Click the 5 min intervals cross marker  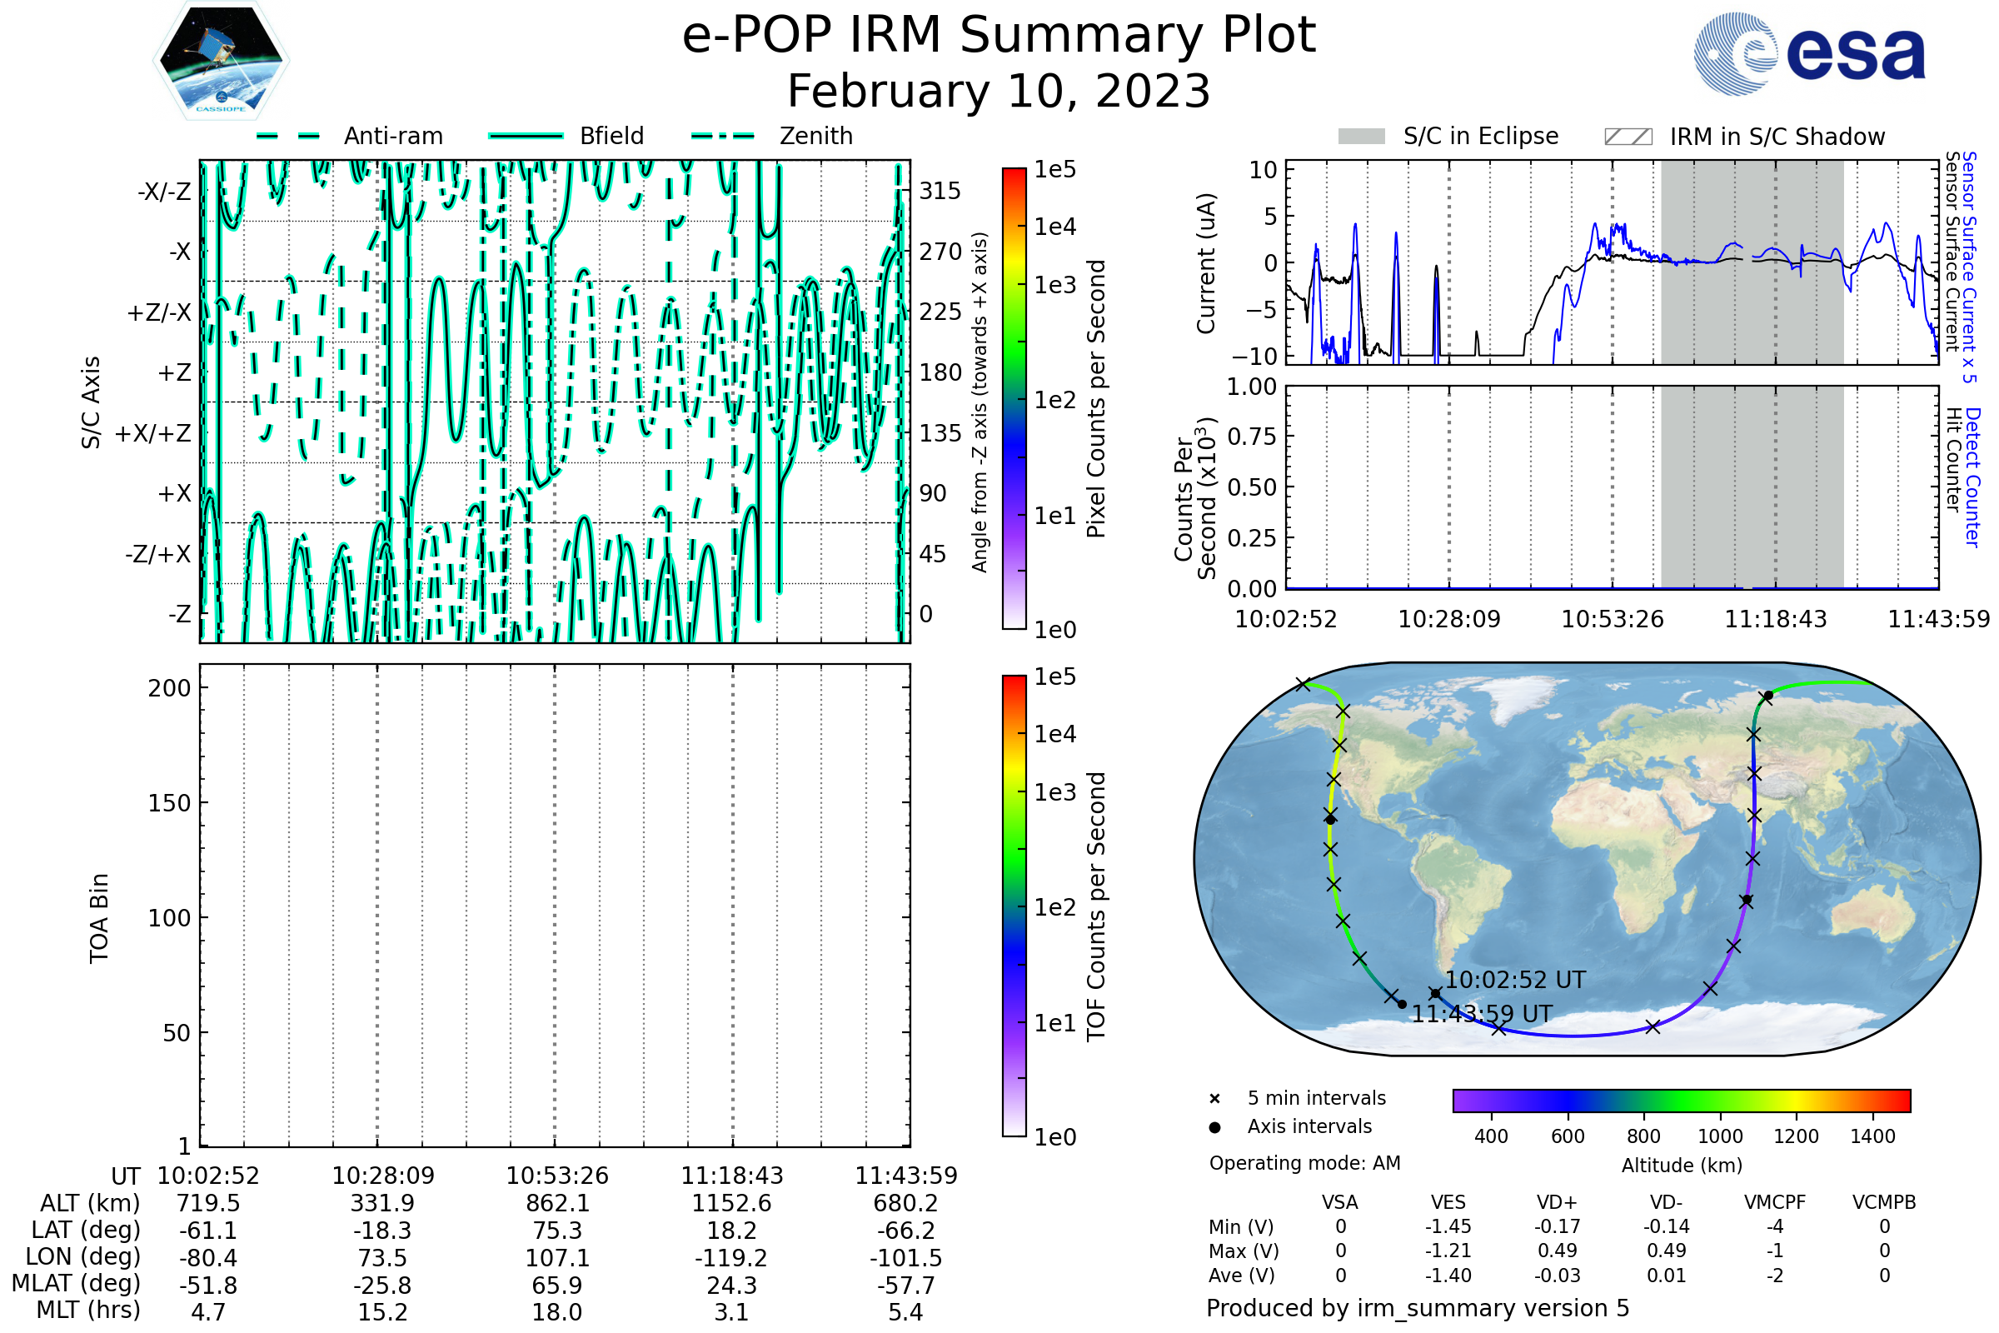point(1214,1099)
